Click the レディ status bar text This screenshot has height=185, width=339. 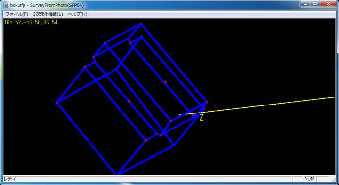[x=9, y=179]
